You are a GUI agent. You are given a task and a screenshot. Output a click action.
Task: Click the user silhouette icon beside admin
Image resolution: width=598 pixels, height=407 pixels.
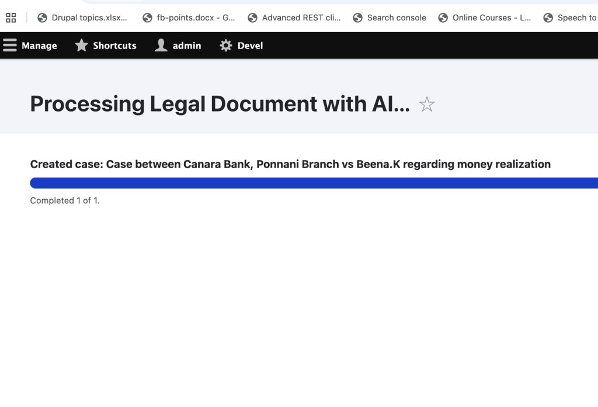click(161, 46)
